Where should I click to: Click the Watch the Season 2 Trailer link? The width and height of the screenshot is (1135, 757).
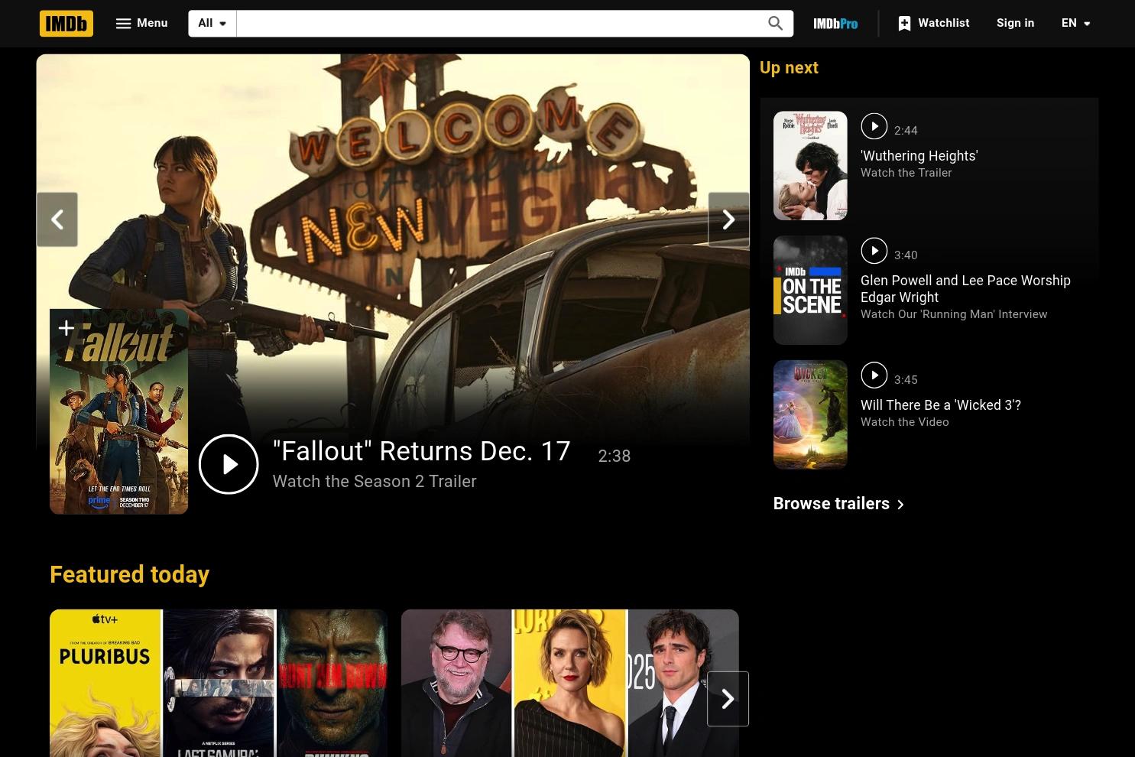(374, 481)
